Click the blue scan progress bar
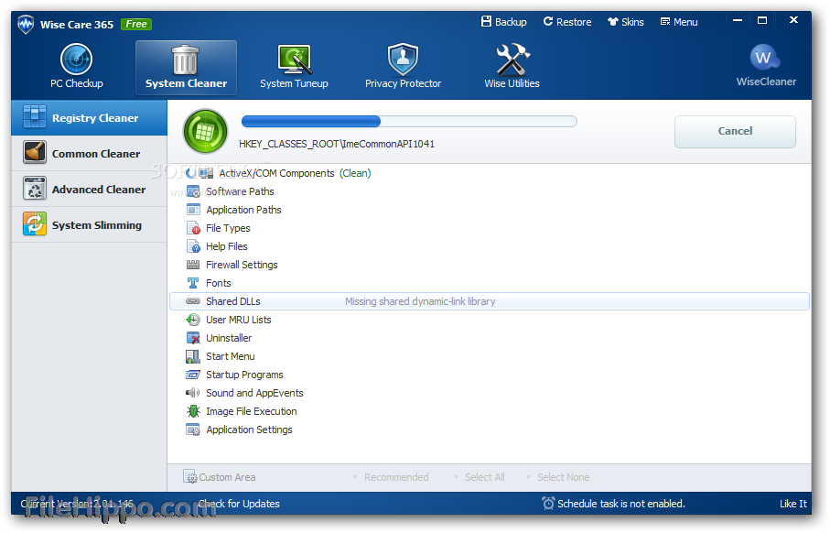This screenshot has width=830, height=533. 409,121
